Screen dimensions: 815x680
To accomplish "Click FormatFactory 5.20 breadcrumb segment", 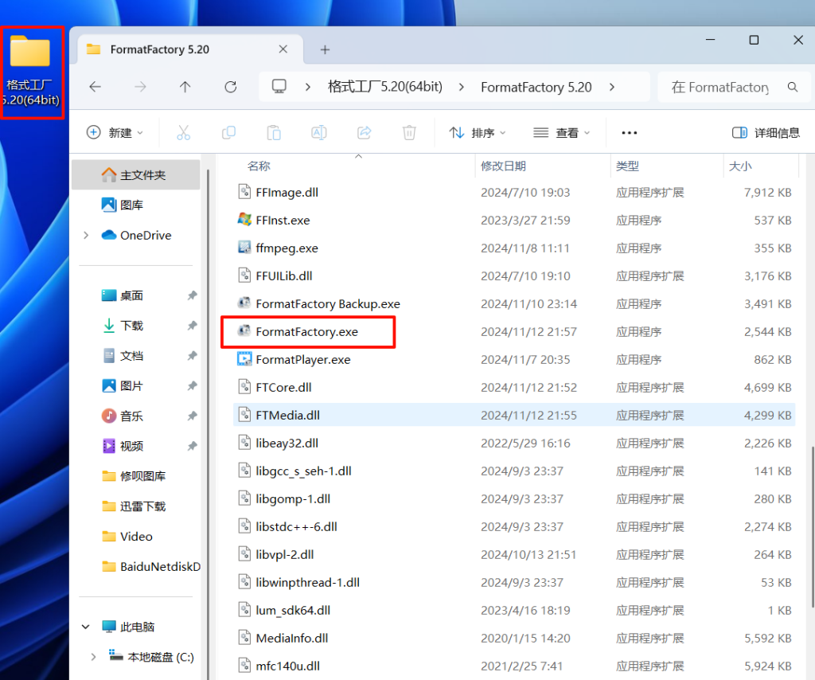I will pyautogui.click(x=536, y=87).
